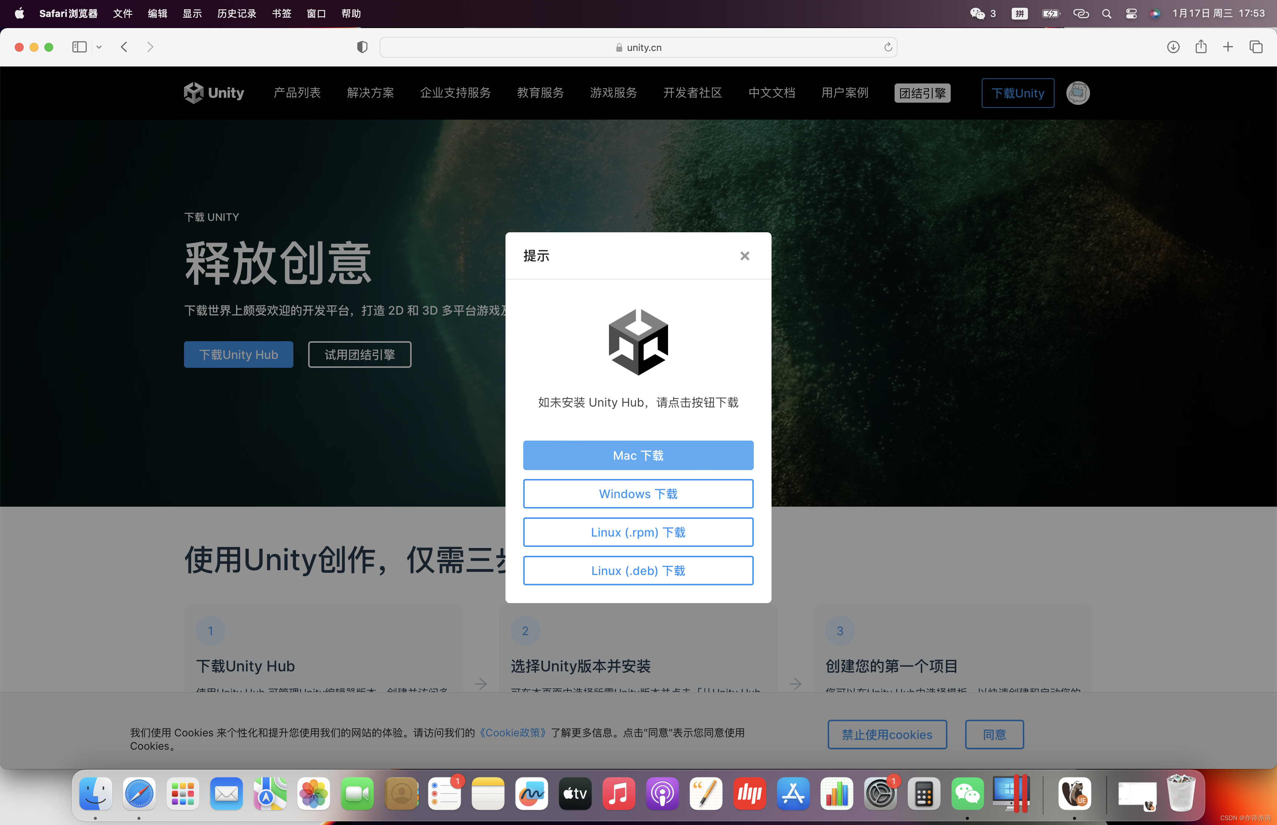1277x825 pixels.
Task: Click the blue 下载Unity Hub hero button
Action: point(238,355)
